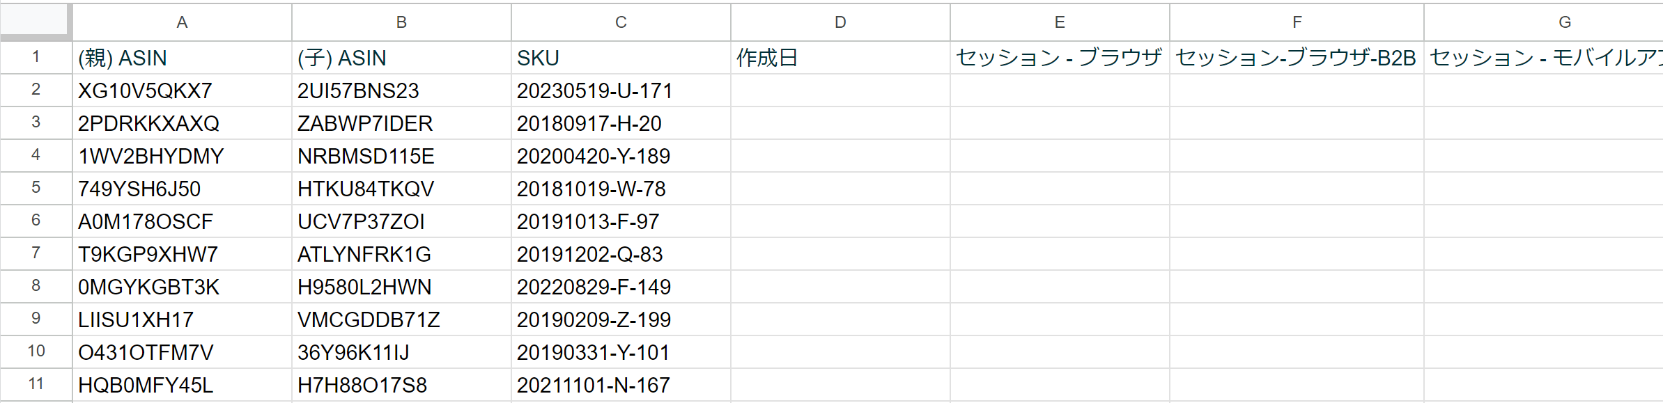
Task: Select cell with ZABWP7IDER
Action: coord(401,123)
